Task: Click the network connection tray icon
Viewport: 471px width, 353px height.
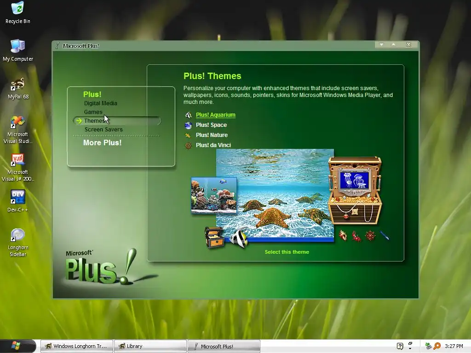Action: pyautogui.click(x=428, y=346)
